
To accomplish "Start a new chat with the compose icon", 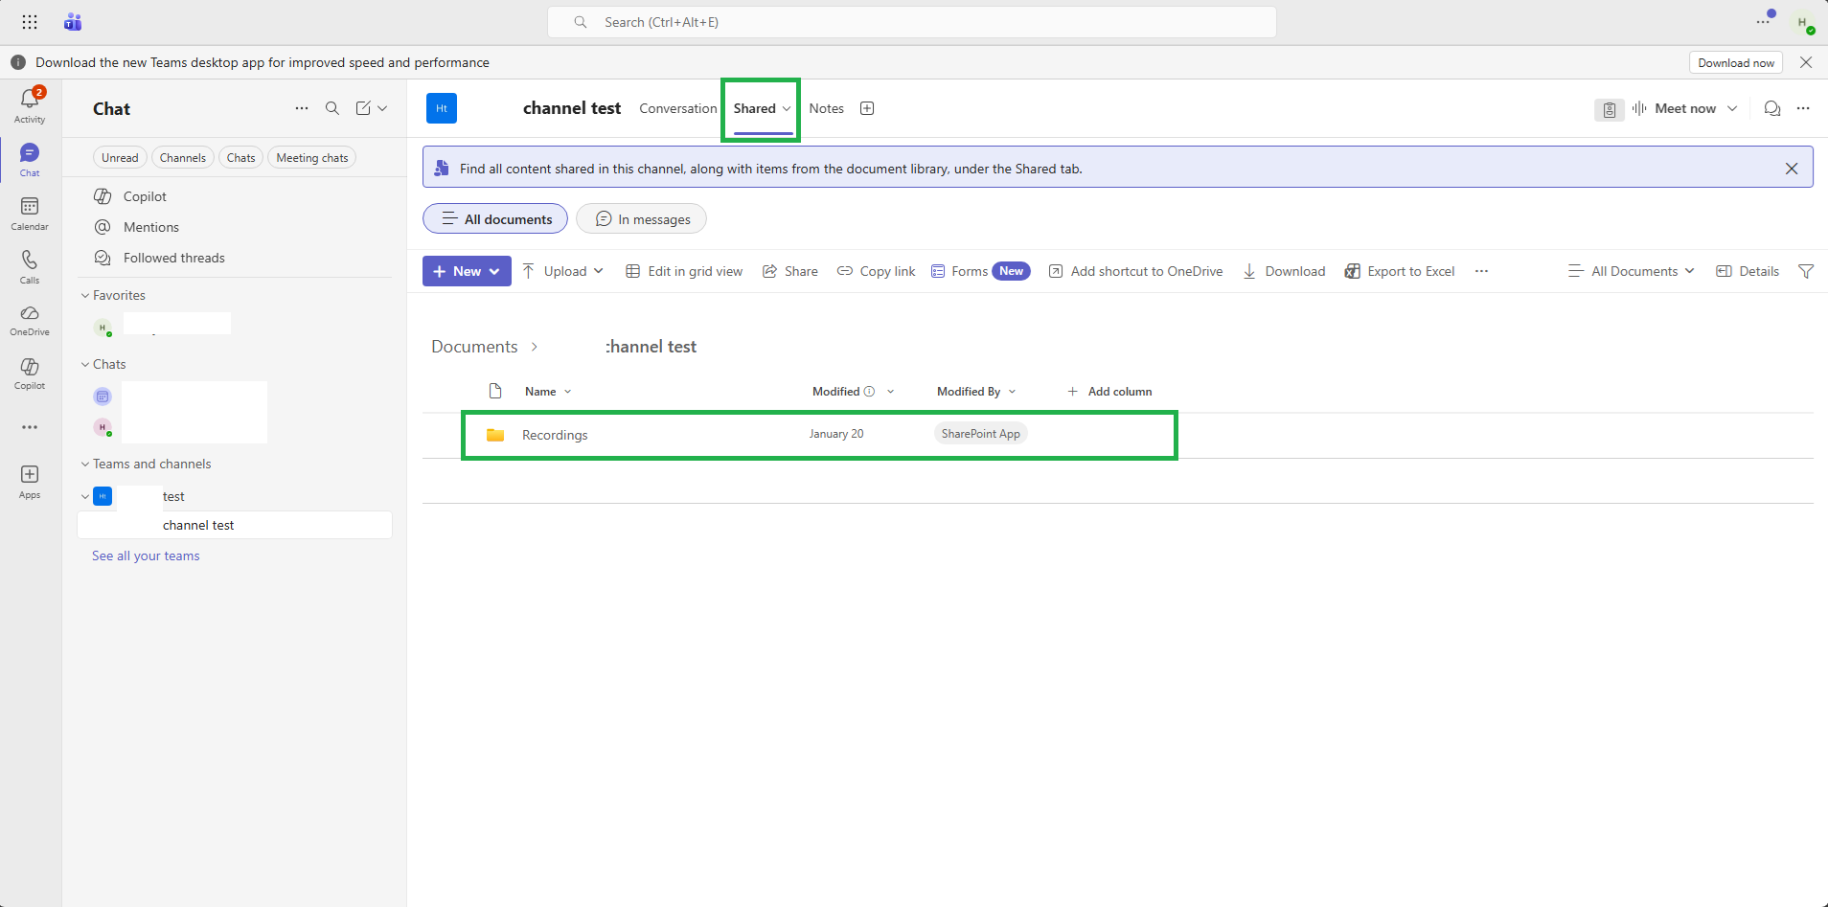I will tap(363, 108).
